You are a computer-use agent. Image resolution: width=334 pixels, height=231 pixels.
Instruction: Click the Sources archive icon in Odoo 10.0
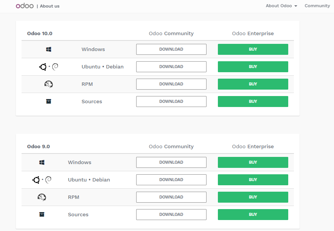48,101
